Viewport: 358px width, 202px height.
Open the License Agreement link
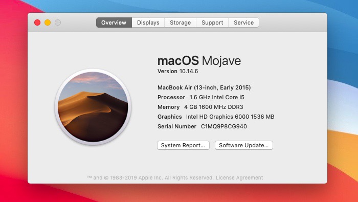click(x=239, y=177)
